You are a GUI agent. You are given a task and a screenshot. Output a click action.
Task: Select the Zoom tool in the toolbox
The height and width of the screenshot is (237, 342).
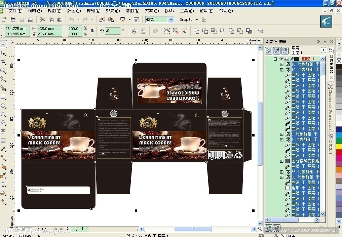point(3,71)
